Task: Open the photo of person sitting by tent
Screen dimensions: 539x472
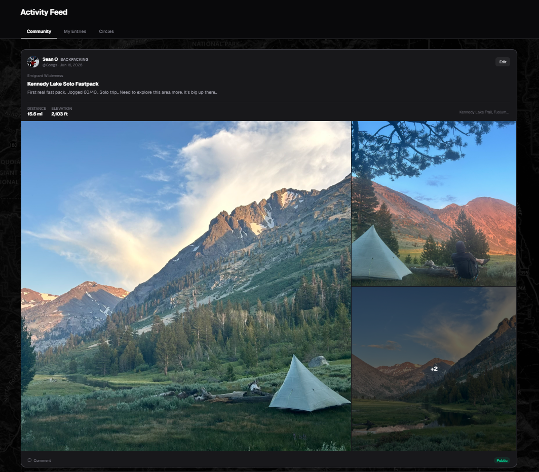Action: coord(434,204)
